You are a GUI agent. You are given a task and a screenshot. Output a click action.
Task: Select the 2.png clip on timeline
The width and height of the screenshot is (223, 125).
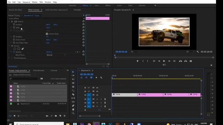click(x=176, y=94)
